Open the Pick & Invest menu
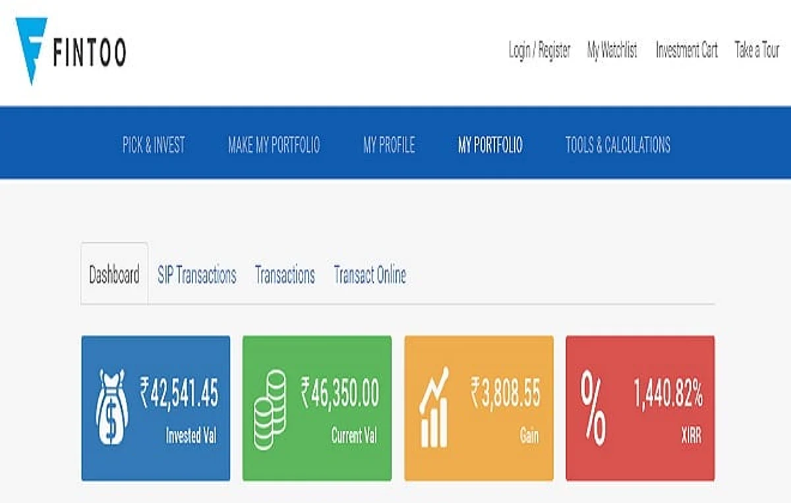The height and width of the screenshot is (503, 791). 154,145
